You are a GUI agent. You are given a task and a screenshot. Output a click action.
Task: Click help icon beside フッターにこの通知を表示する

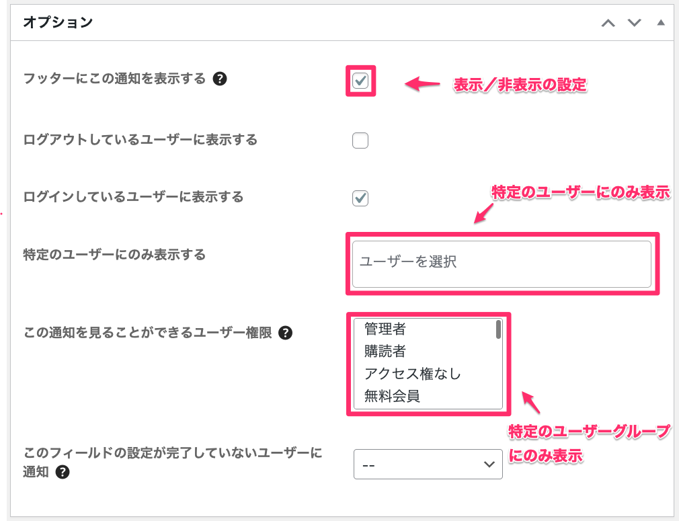click(x=219, y=79)
